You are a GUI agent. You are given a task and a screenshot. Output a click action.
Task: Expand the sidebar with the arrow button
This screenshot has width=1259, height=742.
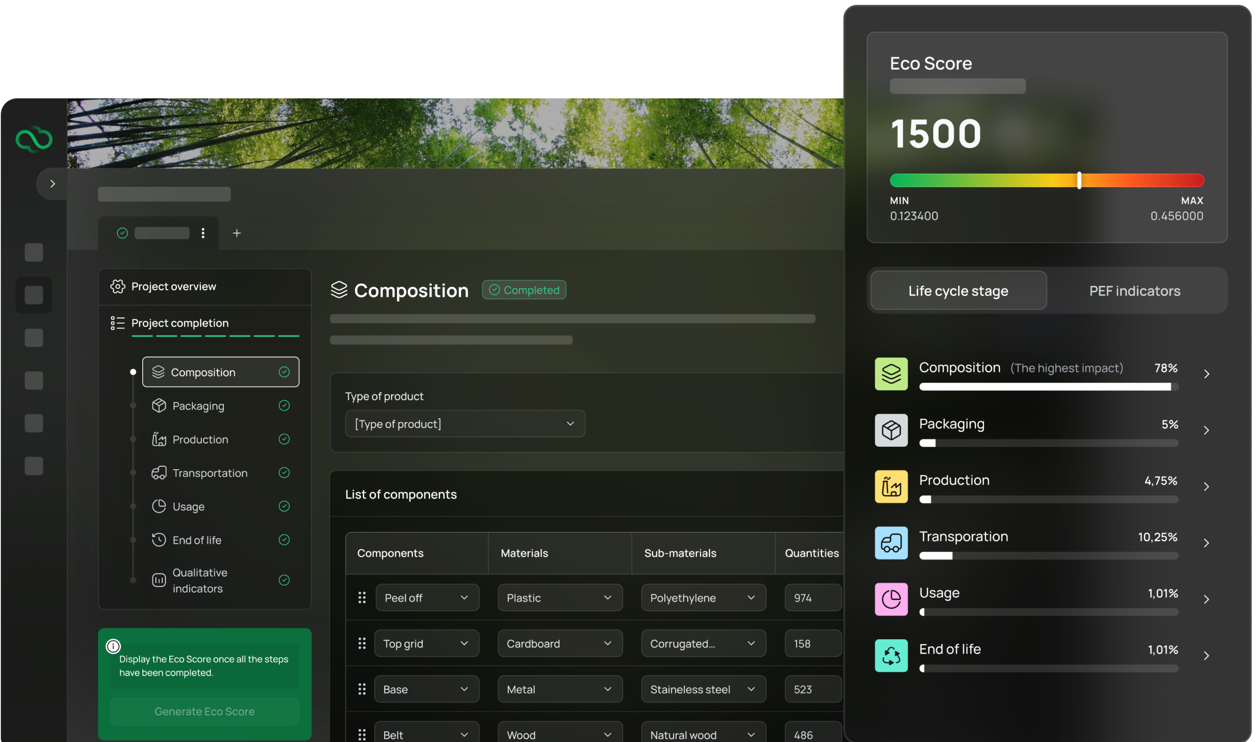coord(52,184)
